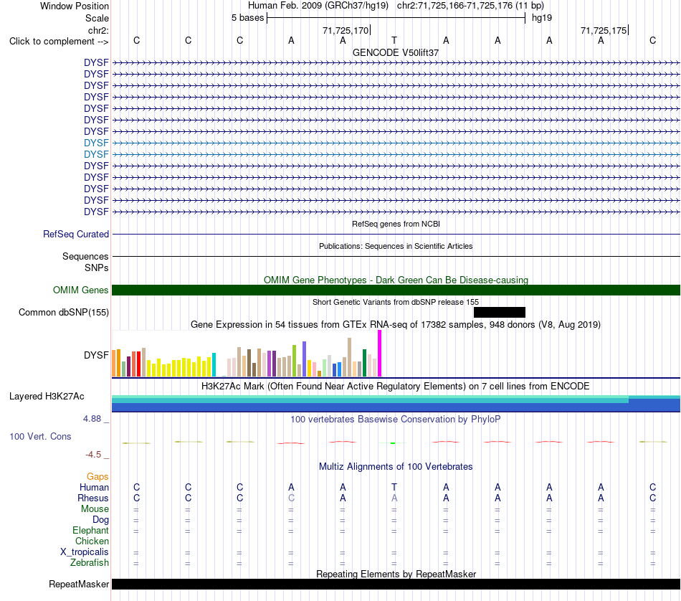Click the 'Rhesus' alignment row label

(x=93, y=498)
